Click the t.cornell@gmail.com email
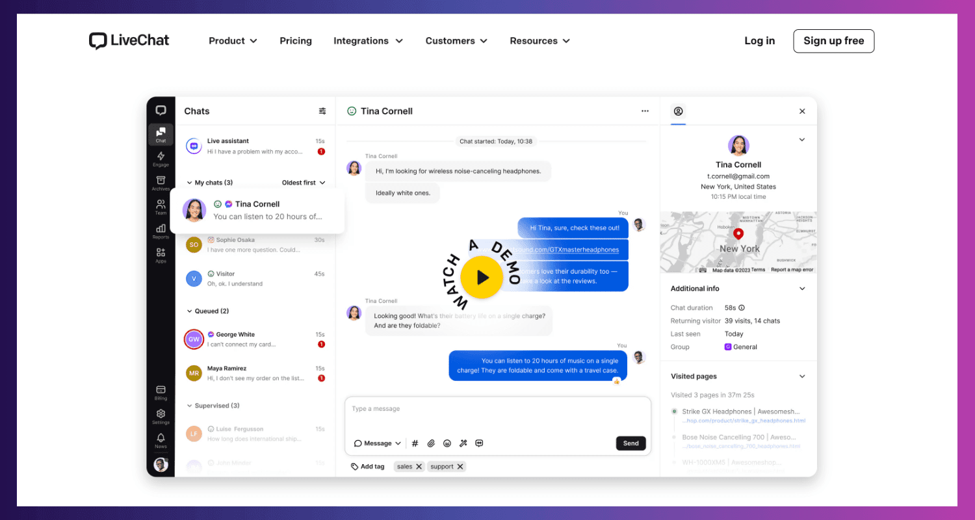Viewport: 975px width, 520px height. tap(738, 176)
